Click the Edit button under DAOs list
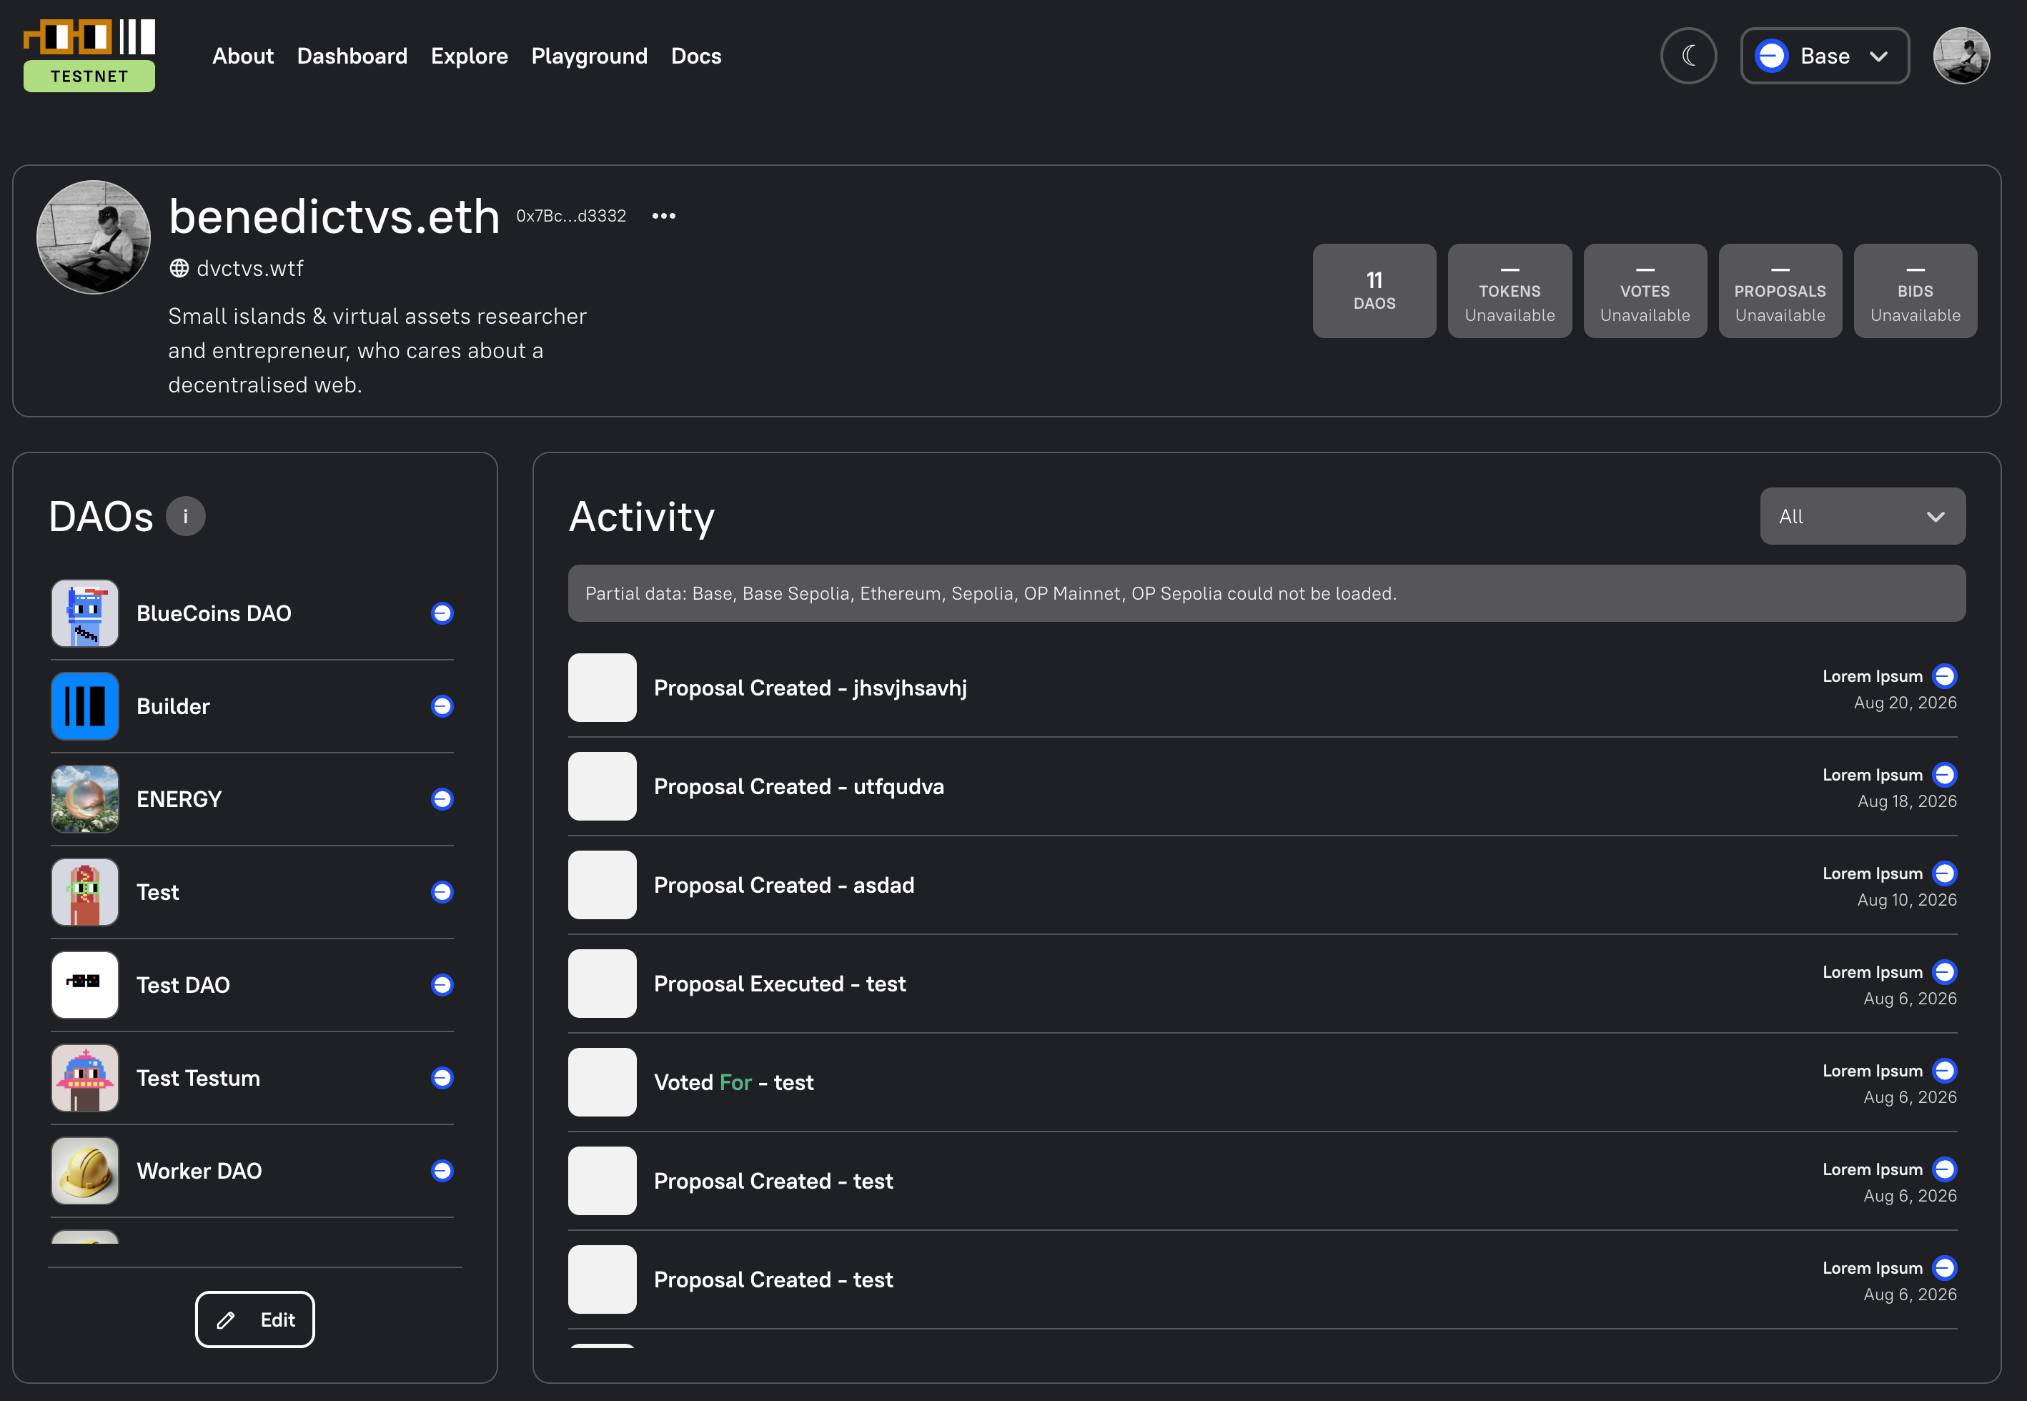The width and height of the screenshot is (2027, 1401). 254,1320
